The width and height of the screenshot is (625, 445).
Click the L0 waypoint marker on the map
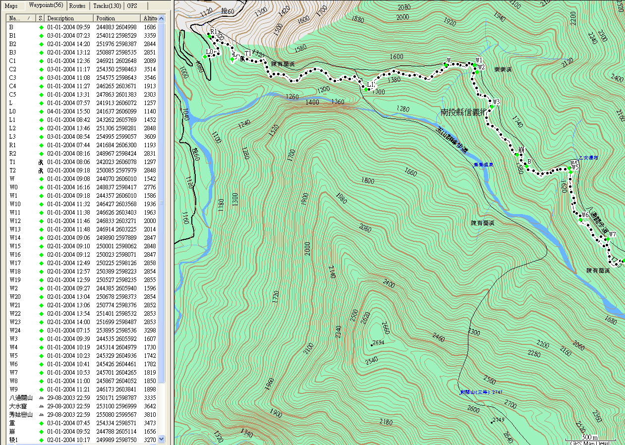(x=205, y=56)
